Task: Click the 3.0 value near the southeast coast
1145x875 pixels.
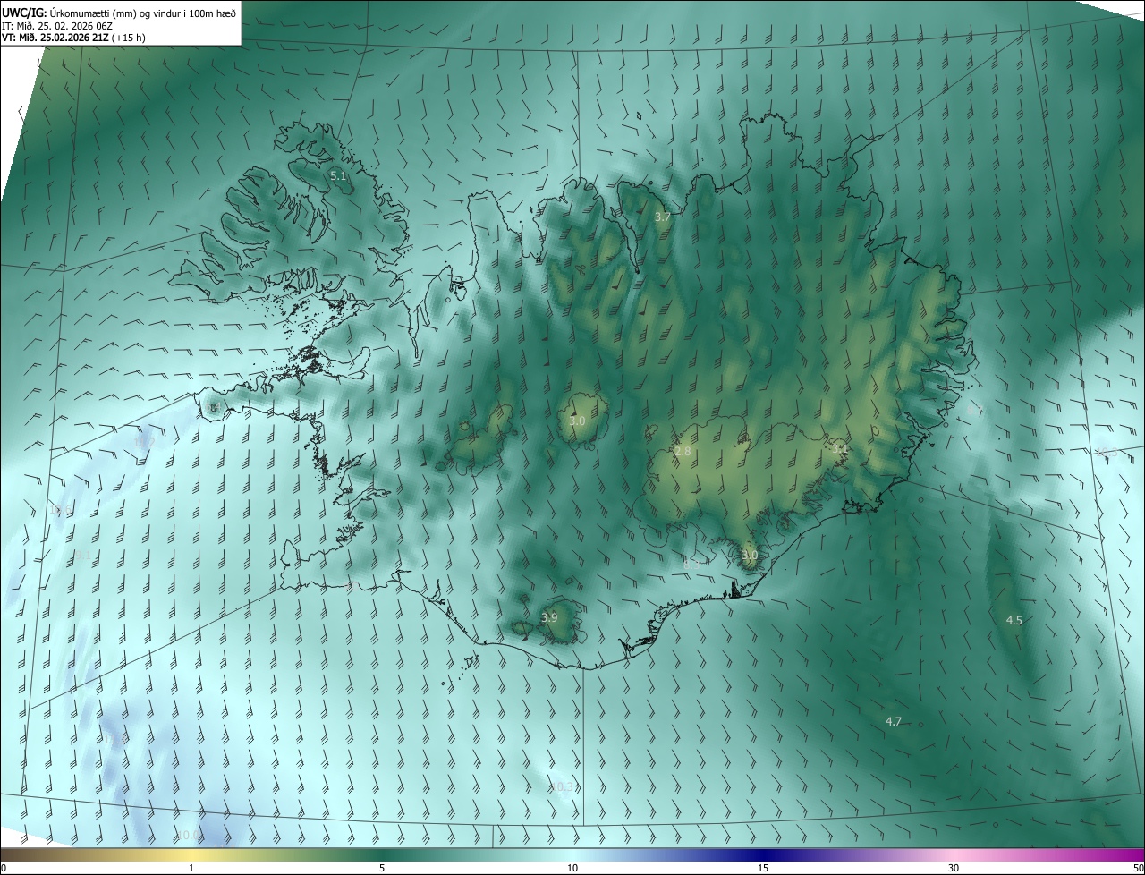Action: [x=750, y=556]
